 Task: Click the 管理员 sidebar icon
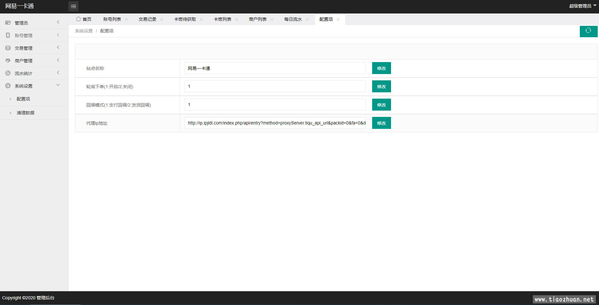point(8,23)
